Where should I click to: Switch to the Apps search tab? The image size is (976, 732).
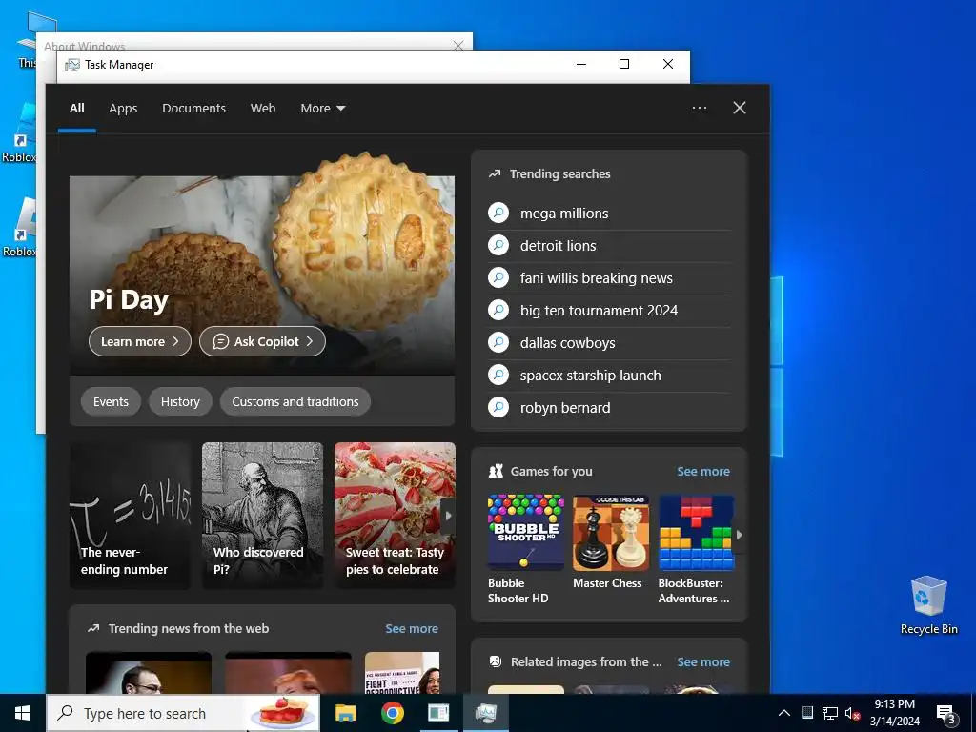(x=123, y=109)
